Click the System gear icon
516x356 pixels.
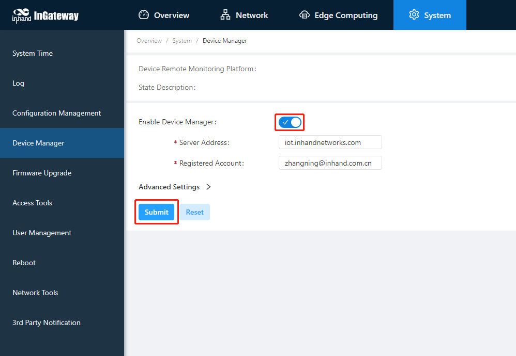(414, 15)
